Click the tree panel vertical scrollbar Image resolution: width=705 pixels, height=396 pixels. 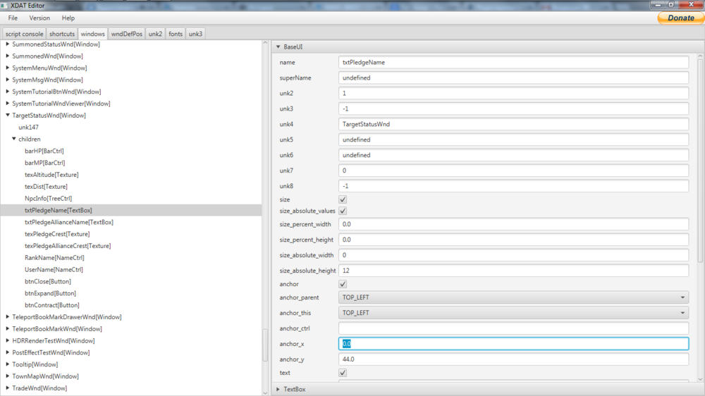266,345
